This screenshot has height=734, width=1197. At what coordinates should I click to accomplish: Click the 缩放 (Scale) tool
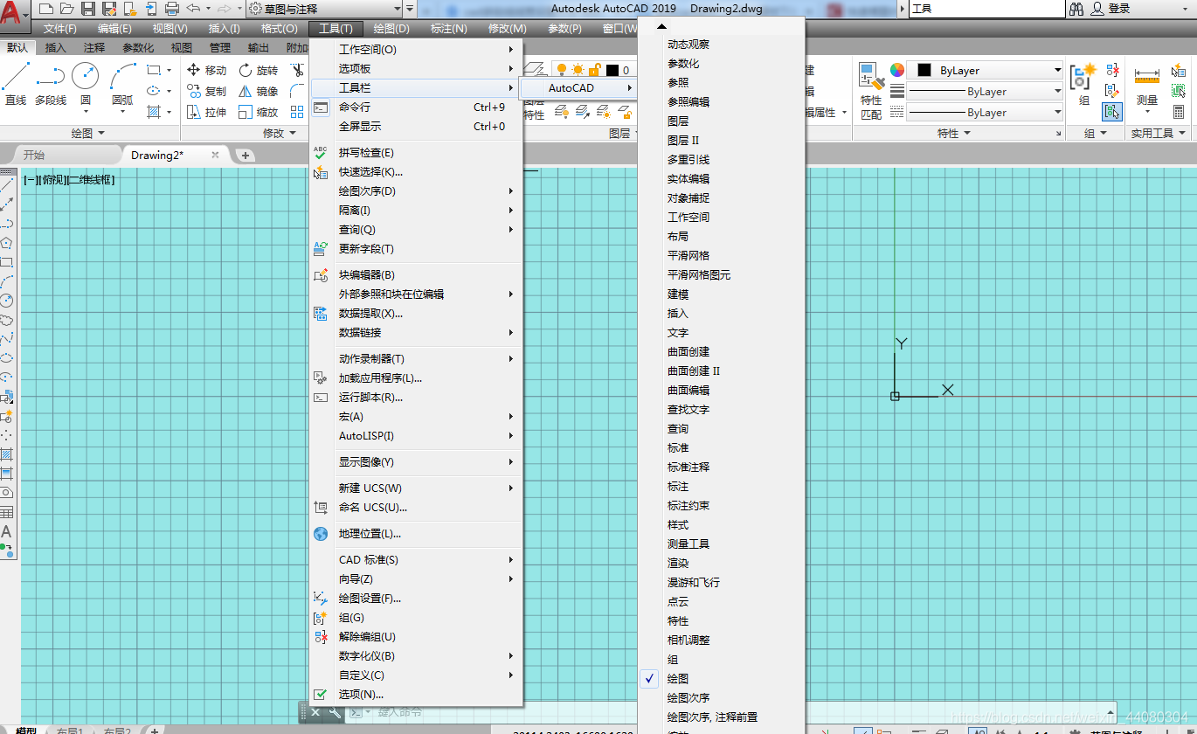259,112
